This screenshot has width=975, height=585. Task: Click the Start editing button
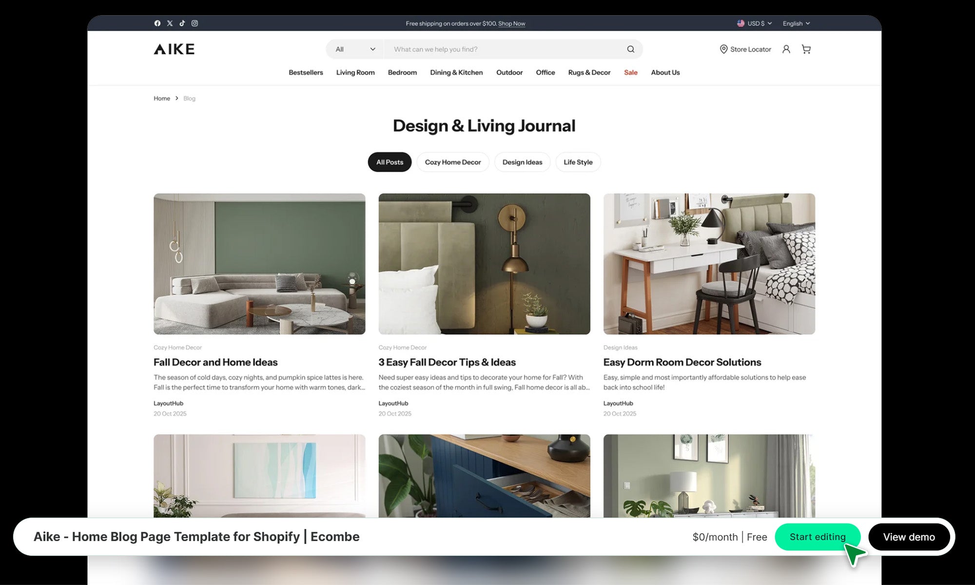point(817,537)
